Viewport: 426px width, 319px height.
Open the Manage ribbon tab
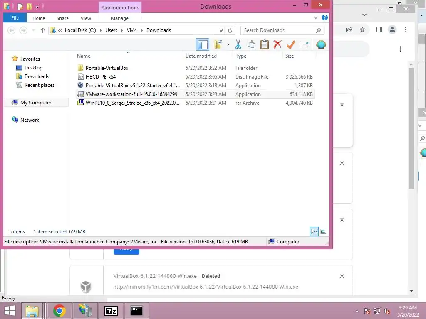click(x=120, y=18)
